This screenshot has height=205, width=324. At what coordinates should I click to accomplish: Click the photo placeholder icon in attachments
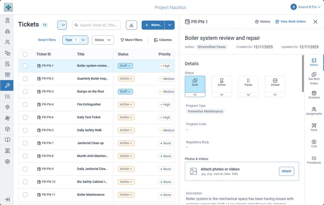click(x=193, y=171)
